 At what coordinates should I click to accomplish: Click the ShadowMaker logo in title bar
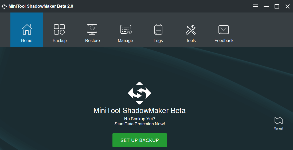click(4, 6)
